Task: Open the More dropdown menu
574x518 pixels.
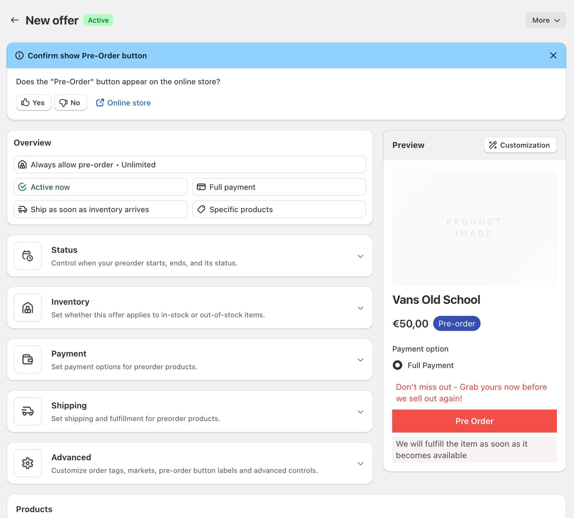Action: pyautogui.click(x=546, y=20)
